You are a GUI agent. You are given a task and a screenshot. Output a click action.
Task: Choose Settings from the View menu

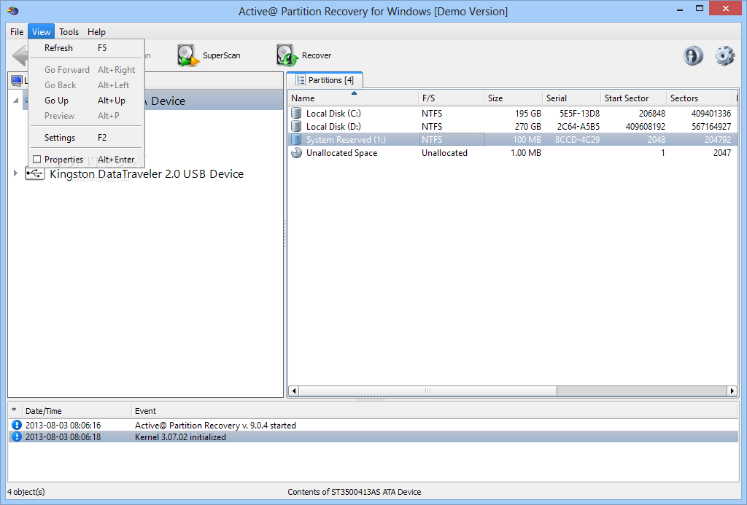(x=87, y=138)
